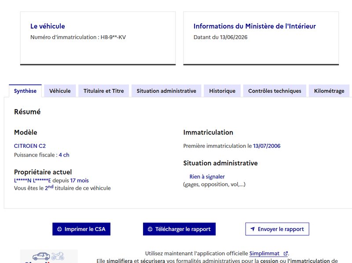Screen dimensions: 352x263
Task: Click the Rien à signaler status
Action: (207, 177)
